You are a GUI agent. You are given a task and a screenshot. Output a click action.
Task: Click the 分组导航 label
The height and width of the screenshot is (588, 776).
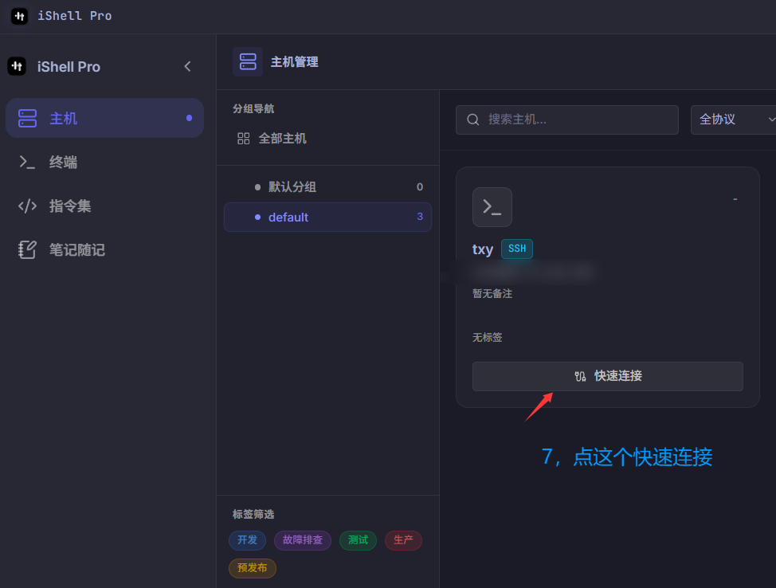coord(253,109)
